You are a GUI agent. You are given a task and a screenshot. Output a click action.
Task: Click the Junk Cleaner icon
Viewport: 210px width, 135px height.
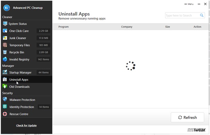[x=5, y=38]
